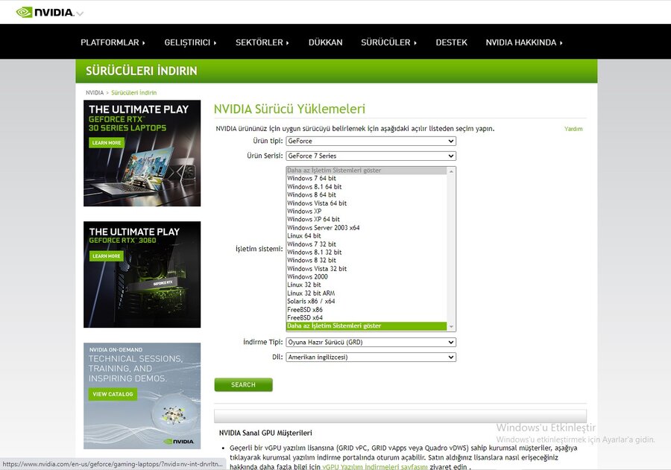Image resolution: width=671 pixels, height=470 pixels.
Task: Click the scroll up arrow of OS list
Action: (x=451, y=171)
